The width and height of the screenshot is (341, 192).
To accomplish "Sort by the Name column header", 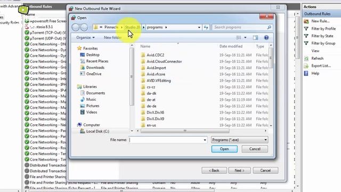I will [145, 46].
